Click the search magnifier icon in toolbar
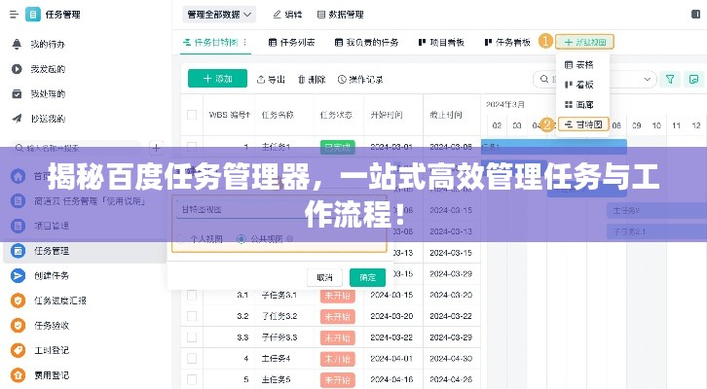The width and height of the screenshot is (707, 389). pos(544,79)
